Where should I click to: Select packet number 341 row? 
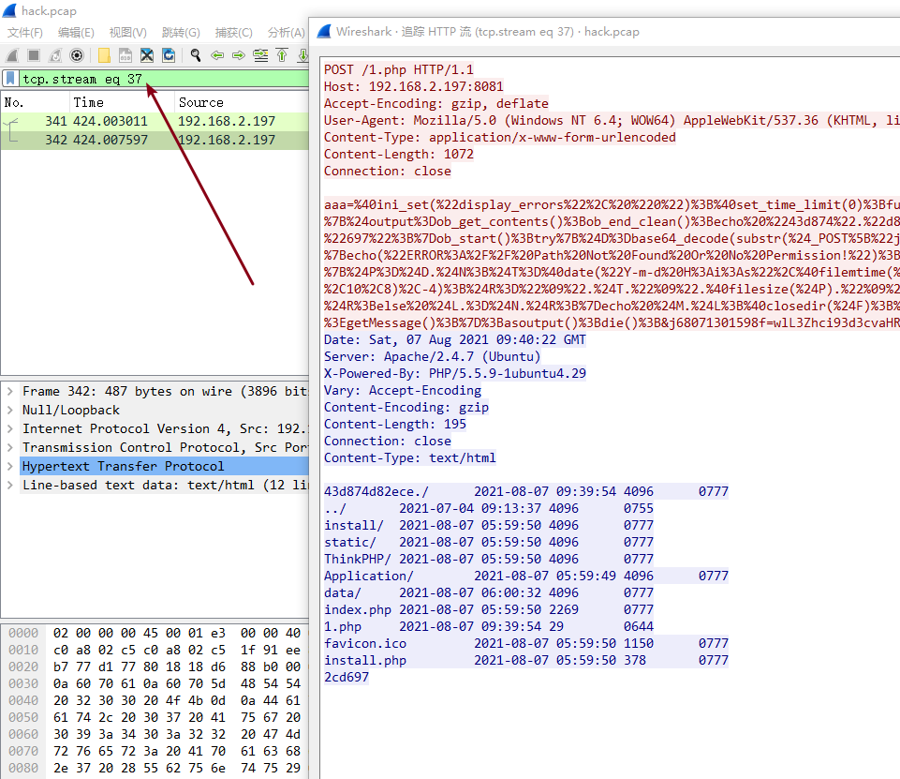[155, 121]
